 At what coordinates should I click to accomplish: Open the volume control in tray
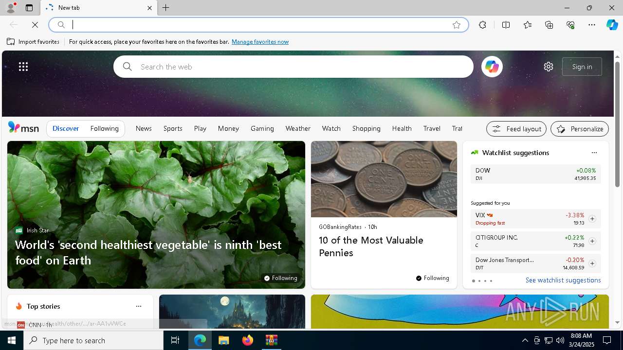point(560,340)
